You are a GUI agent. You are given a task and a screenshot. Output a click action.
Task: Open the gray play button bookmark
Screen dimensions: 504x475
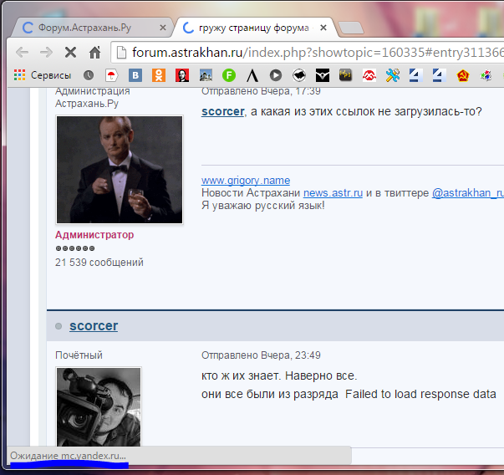pyautogui.click(x=276, y=75)
